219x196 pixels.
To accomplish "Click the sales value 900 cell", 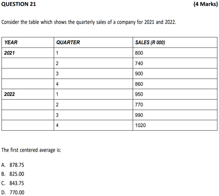I will (x=175, y=73).
